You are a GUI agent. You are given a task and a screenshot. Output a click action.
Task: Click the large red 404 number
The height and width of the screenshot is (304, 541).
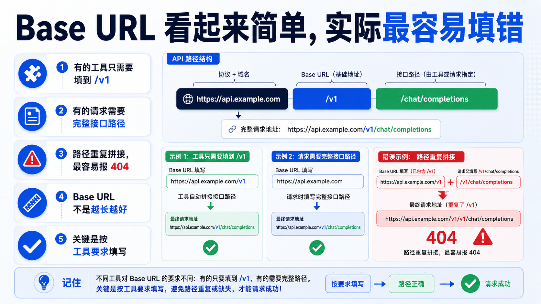[x=441, y=237]
